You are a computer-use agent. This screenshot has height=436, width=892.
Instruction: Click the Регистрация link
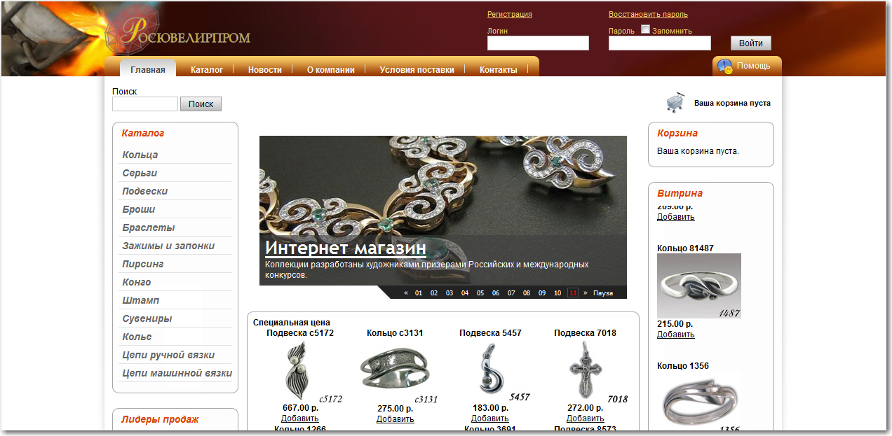(510, 14)
